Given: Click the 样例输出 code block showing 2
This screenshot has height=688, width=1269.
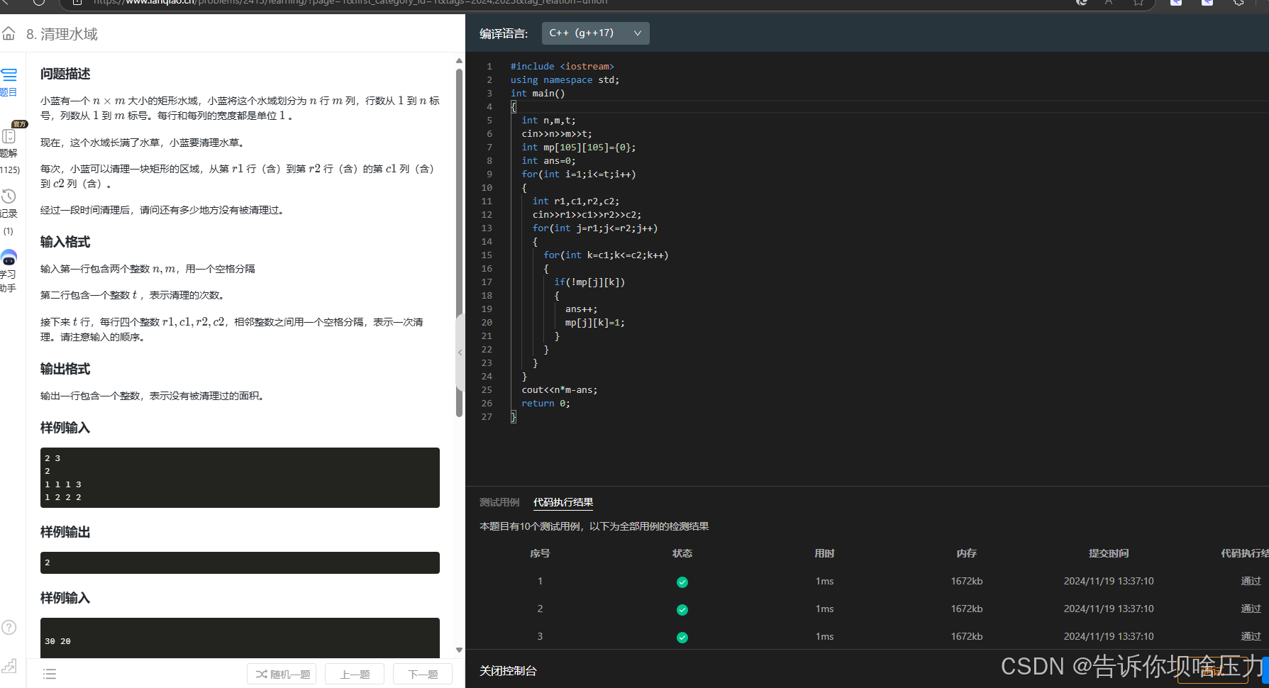Looking at the screenshot, I should tap(240, 562).
